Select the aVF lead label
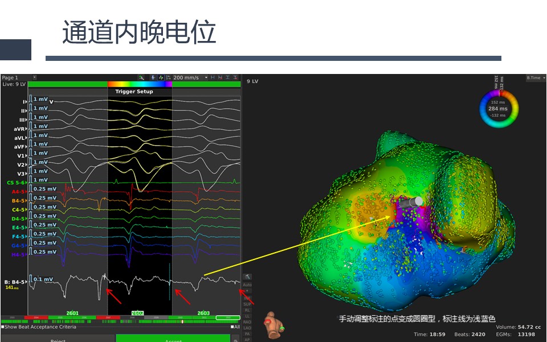The height and width of the screenshot is (342, 547). pyautogui.click(x=19, y=147)
